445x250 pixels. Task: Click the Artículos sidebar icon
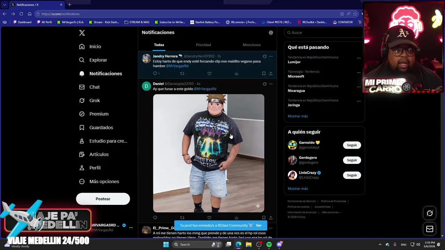[82, 155]
